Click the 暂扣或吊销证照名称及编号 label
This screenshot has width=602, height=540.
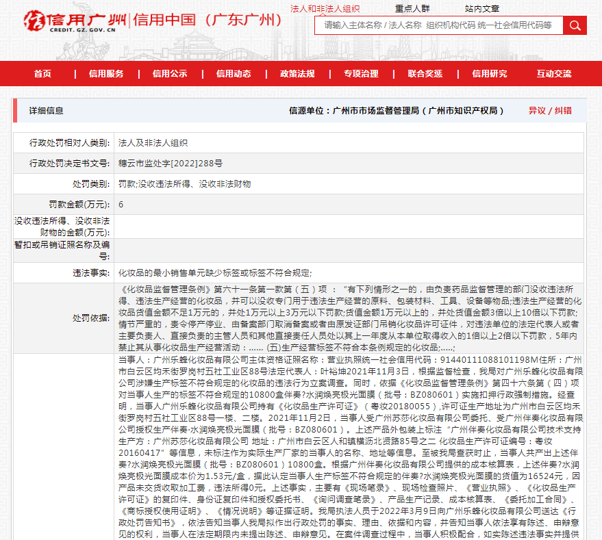[62, 250]
